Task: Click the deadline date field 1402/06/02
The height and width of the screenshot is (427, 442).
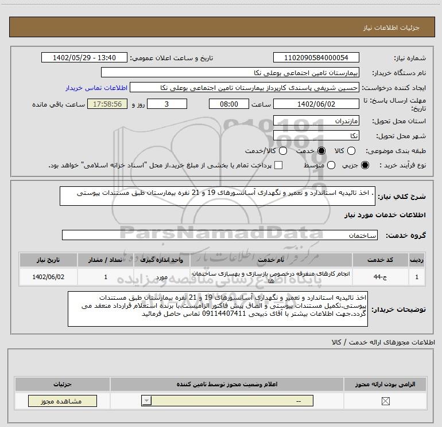Action: tap(316, 104)
